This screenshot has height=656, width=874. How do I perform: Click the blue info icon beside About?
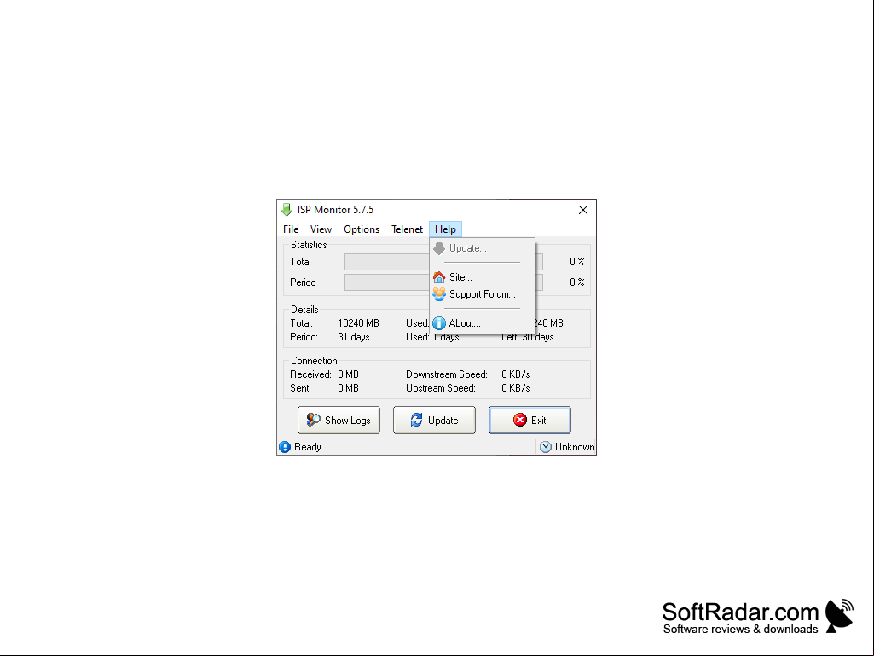tap(439, 323)
